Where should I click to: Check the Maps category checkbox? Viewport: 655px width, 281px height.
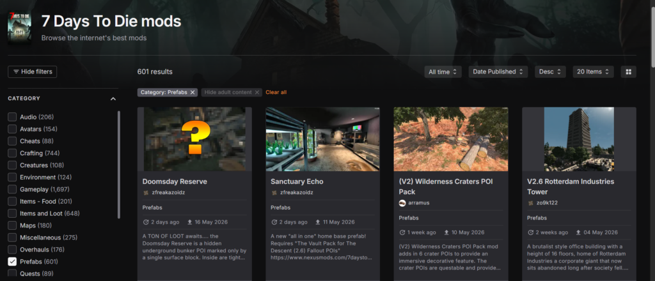[12, 225]
